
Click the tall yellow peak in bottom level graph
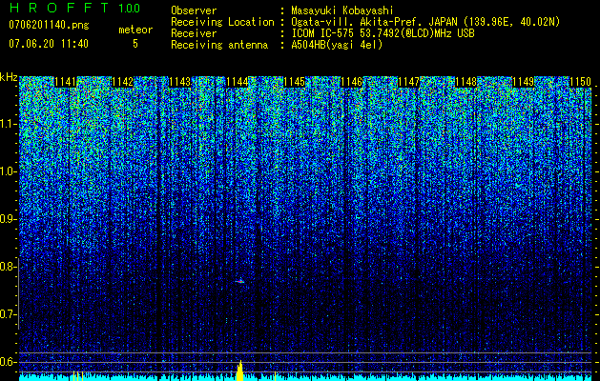coord(240,371)
